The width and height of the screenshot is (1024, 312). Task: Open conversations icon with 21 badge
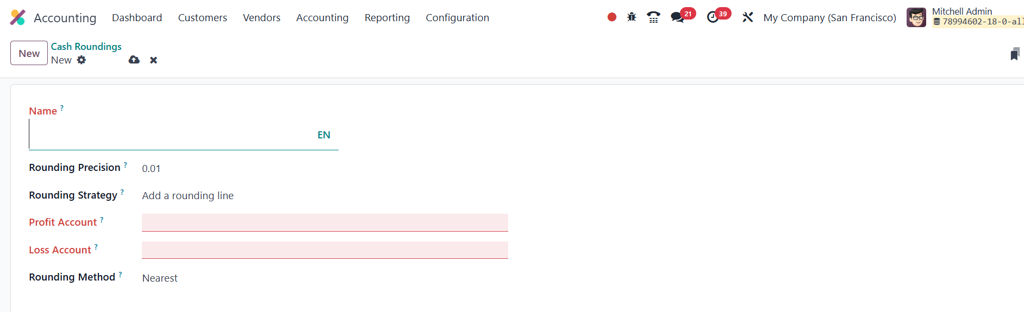(x=677, y=17)
